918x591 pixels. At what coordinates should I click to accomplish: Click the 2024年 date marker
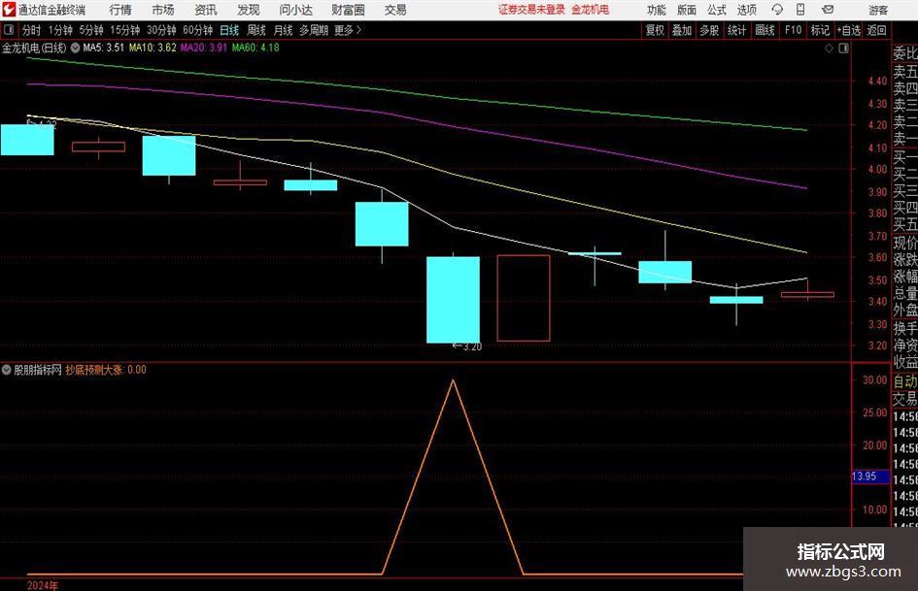43,585
